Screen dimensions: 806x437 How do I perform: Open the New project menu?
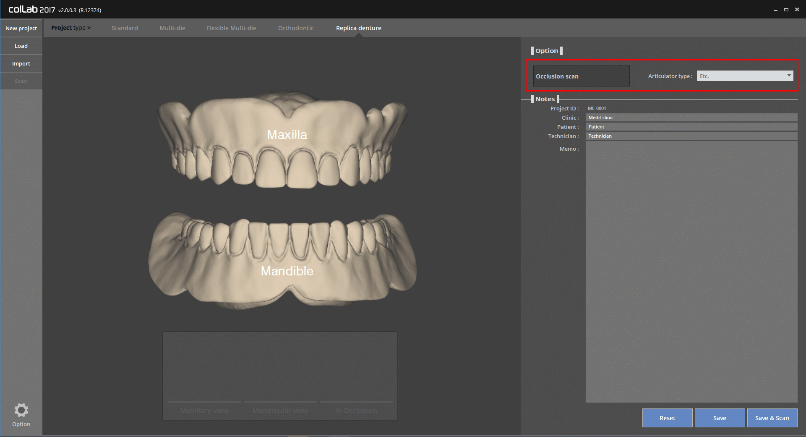point(21,28)
